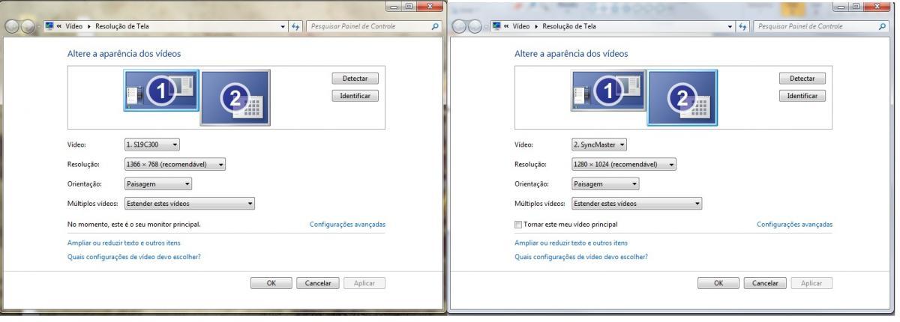Click Aplicar in left window

[x=364, y=283]
